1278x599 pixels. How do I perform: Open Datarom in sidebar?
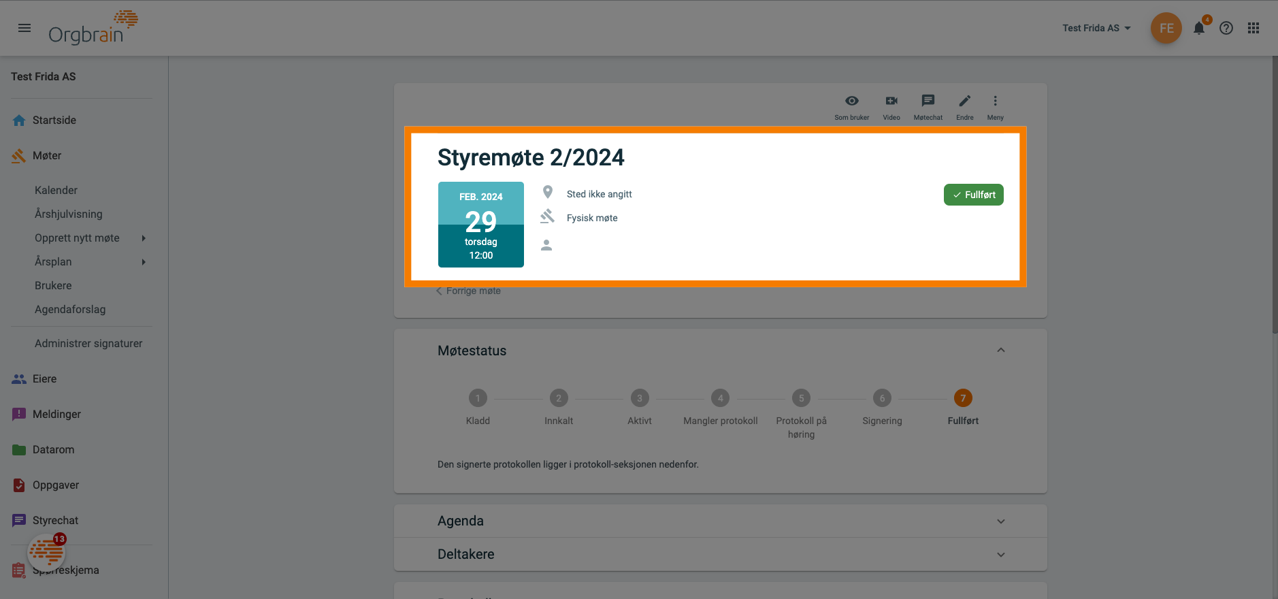[x=54, y=450]
